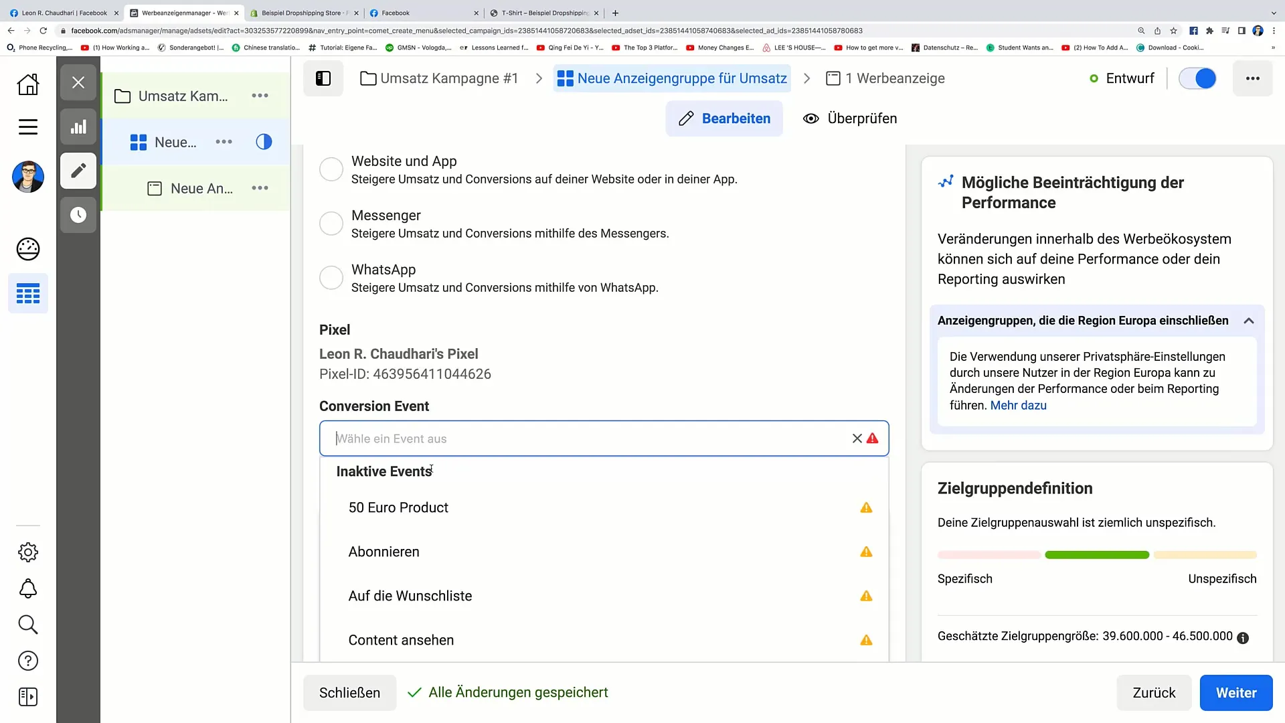Click the grid/table view icon in sidebar
This screenshot has width=1285, height=723.
28,293
